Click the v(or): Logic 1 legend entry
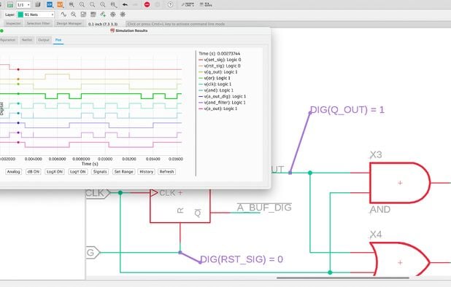 tap(215, 78)
